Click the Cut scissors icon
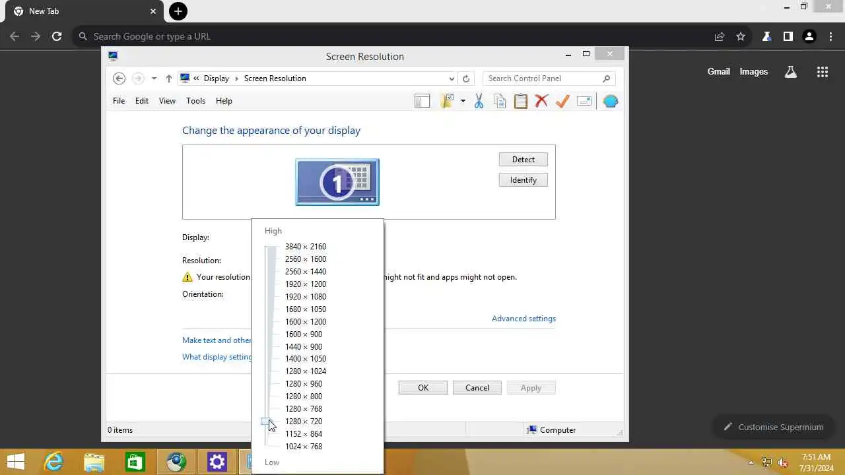 (x=479, y=101)
